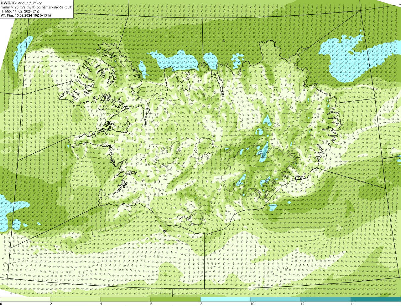Viewport: 401px width, 306px height.
Task: Click the legend label "14"
Action: pos(352,304)
